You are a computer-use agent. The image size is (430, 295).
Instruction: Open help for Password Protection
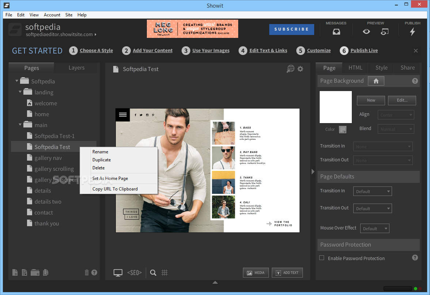click(x=415, y=257)
